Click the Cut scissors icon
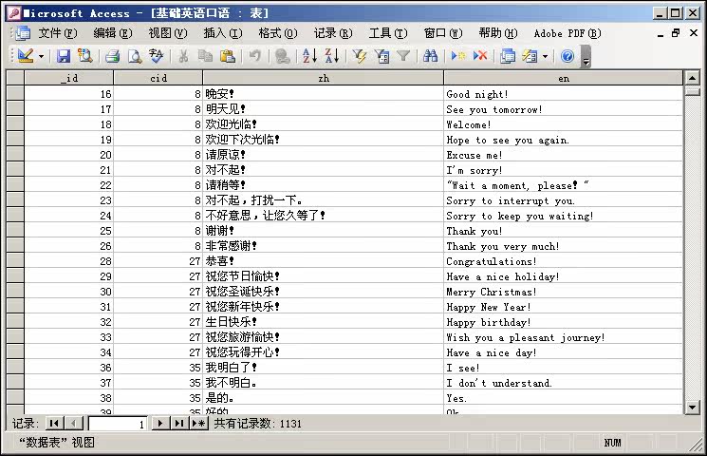Viewport: 707px width, 456px height. click(x=183, y=56)
